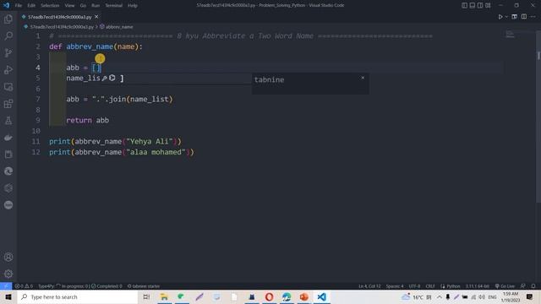Open the Remote Explorer view

(x=8, y=87)
